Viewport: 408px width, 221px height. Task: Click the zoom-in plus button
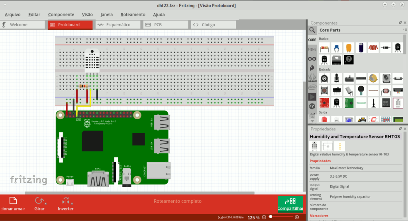click(x=296, y=217)
